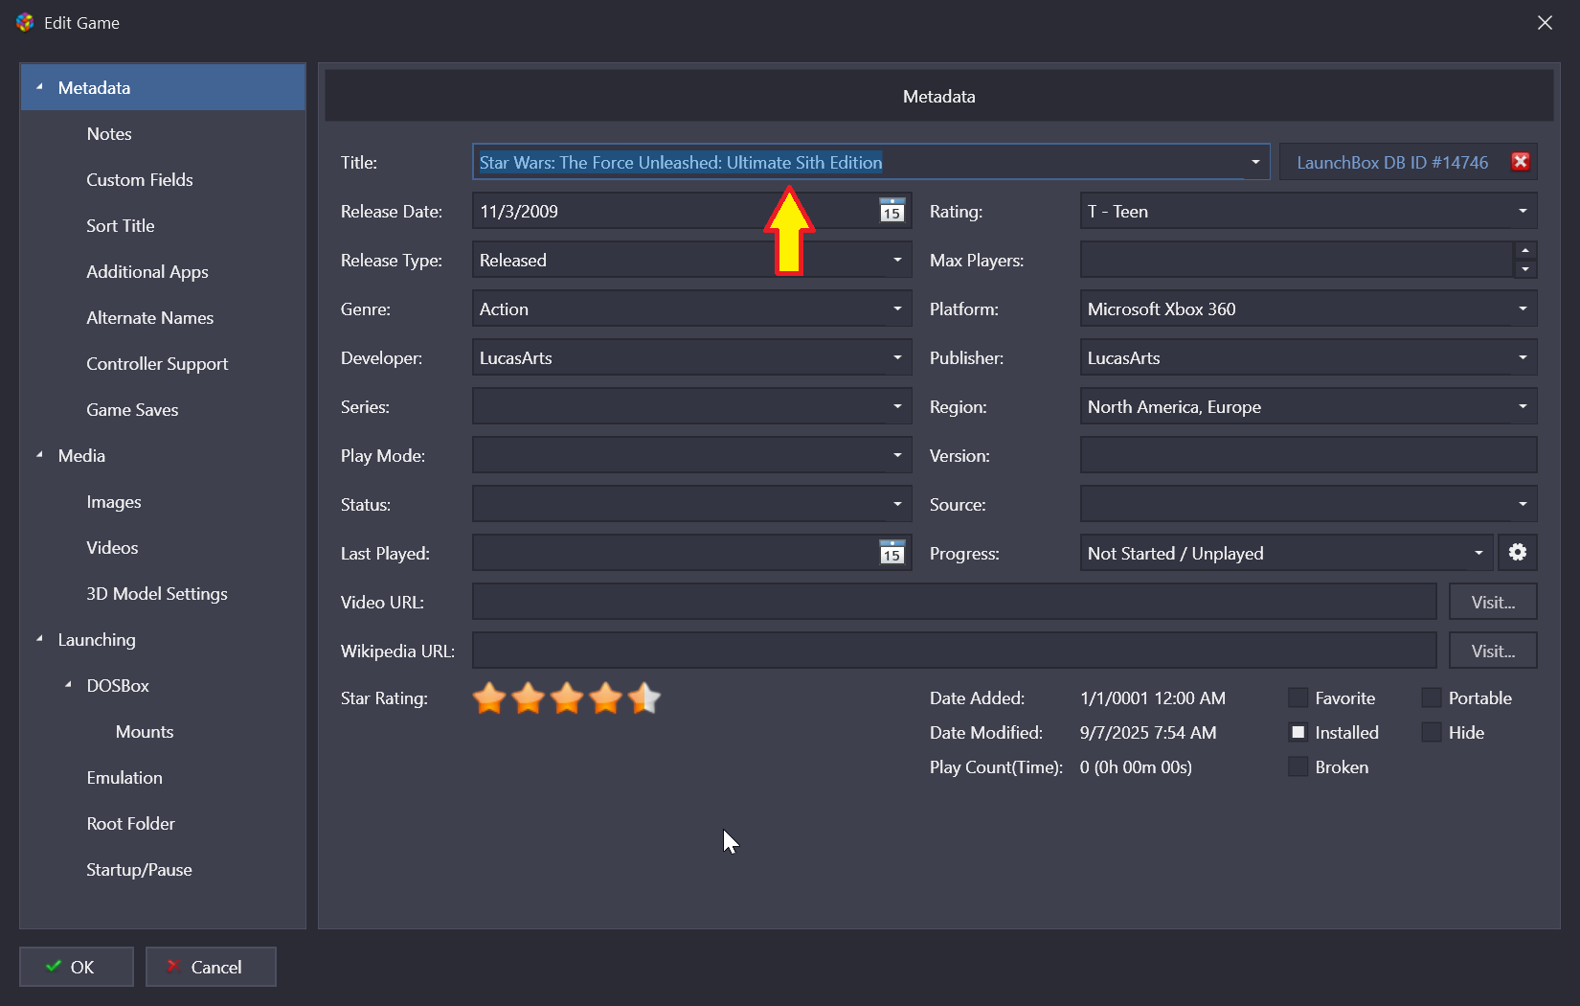
Task: Open the Title dropdown arrow
Action: (1255, 162)
